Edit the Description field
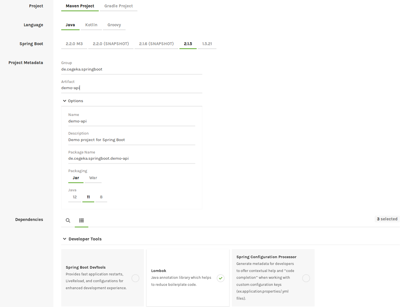Image resolution: width=417 pixels, height=307 pixels. (132, 140)
